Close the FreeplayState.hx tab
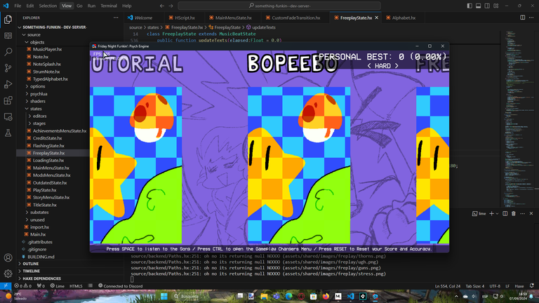Screen dimensions: 539x303 pos(376,18)
